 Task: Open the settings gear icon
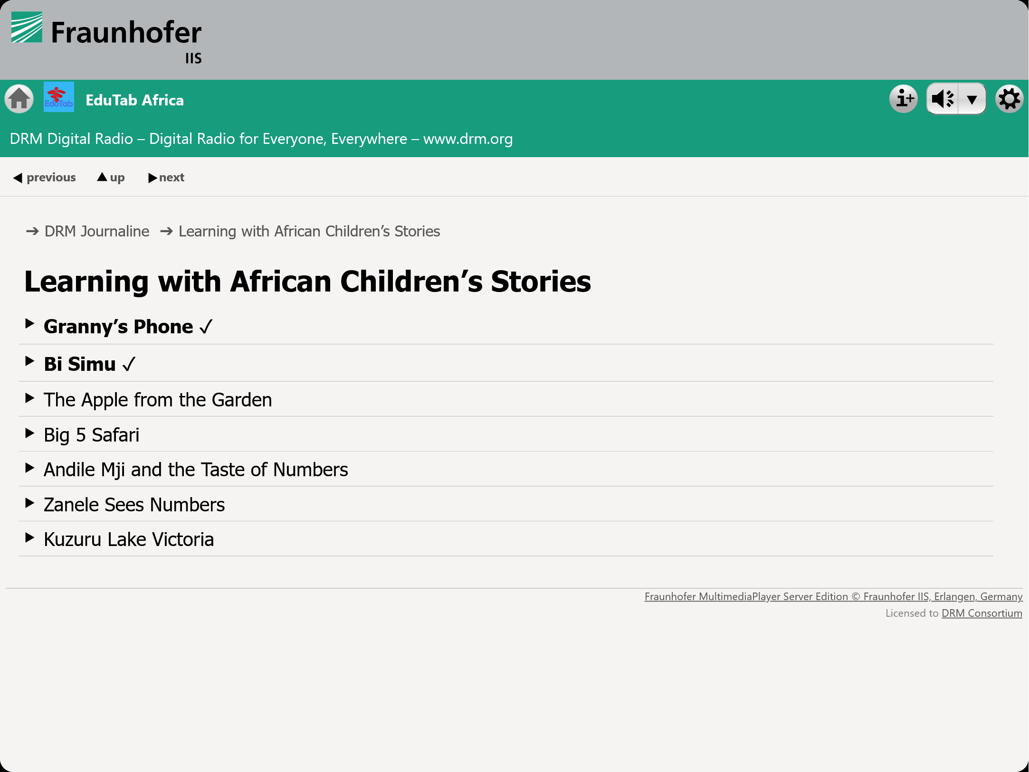pos(1009,99)
